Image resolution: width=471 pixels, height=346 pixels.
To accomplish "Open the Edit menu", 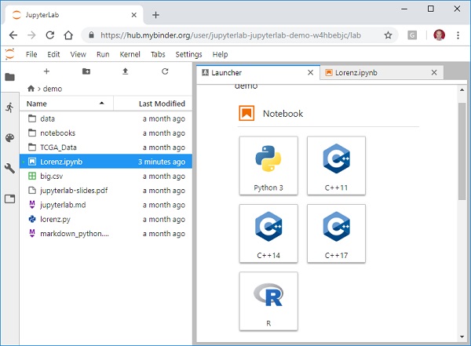I will (x=53, y=54).
